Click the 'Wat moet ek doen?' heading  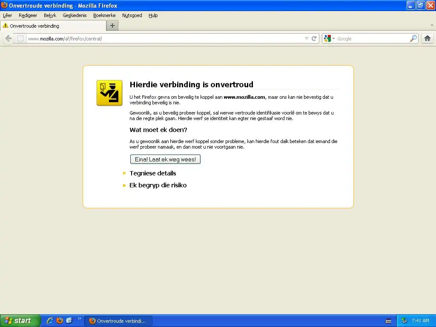point(158,129)
